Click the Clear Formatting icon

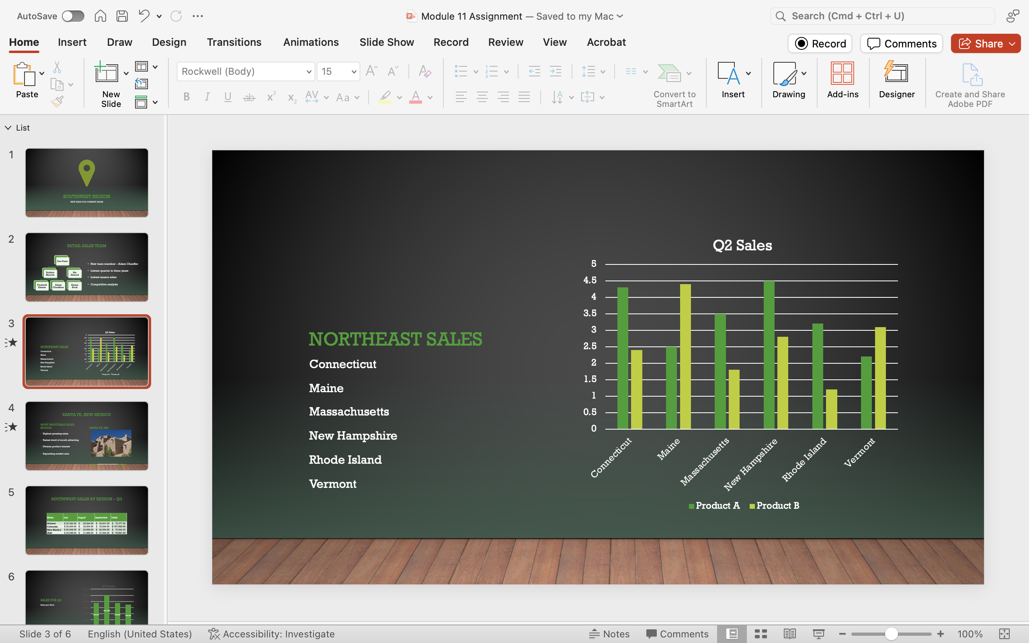click(x=424, y=71)
